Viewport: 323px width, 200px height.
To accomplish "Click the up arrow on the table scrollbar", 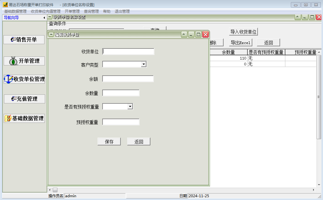I will 319,52.
